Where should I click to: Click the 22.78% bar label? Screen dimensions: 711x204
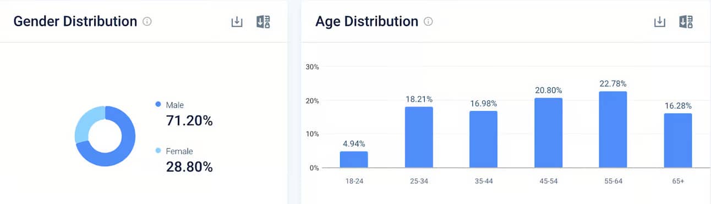(613, 84)
